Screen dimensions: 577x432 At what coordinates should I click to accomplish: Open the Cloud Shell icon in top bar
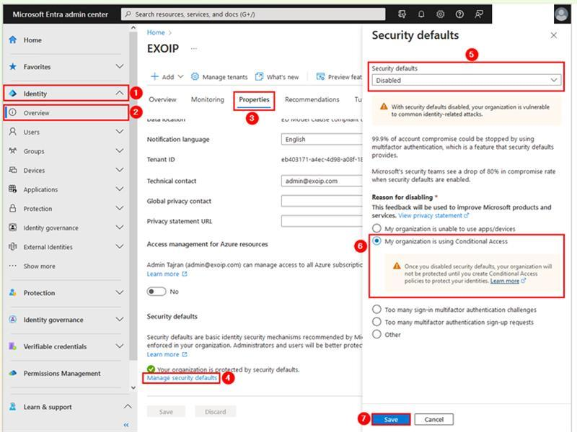tap(402, 14)
